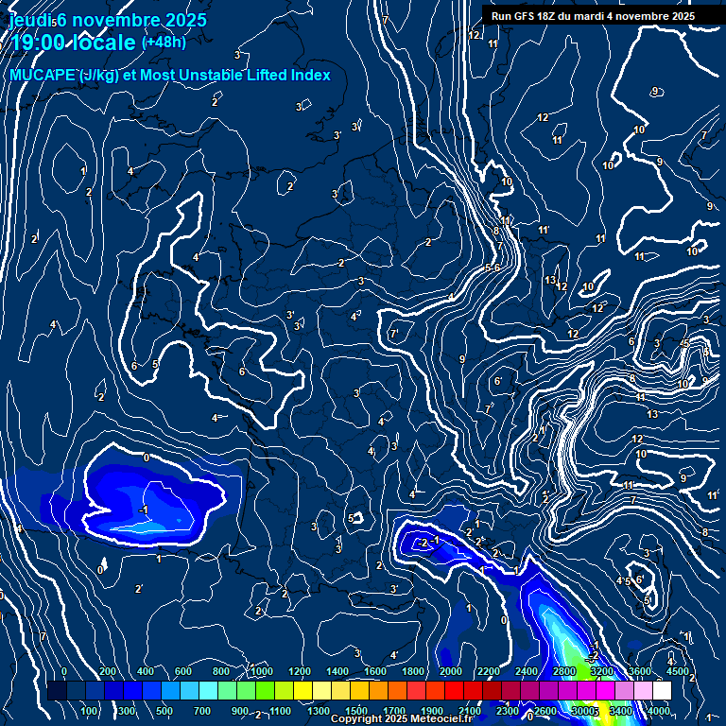
Task: Click the '200' legend scale label
Action: (x=108, y=671)
